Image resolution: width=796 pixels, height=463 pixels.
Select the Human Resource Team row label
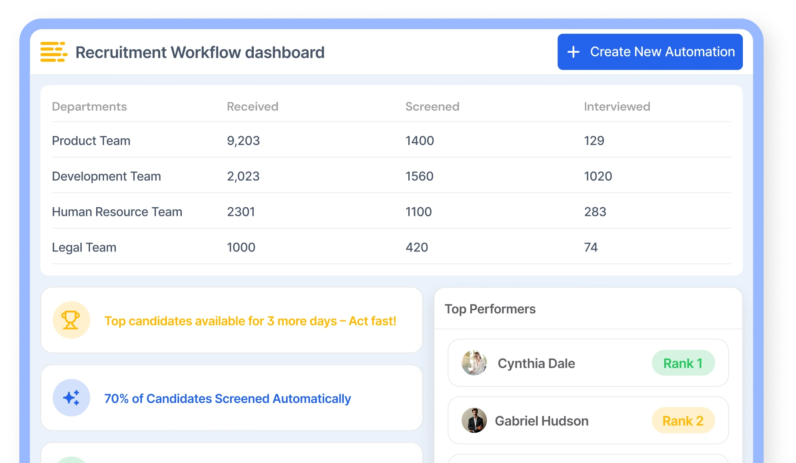click(x=117, y=212)
